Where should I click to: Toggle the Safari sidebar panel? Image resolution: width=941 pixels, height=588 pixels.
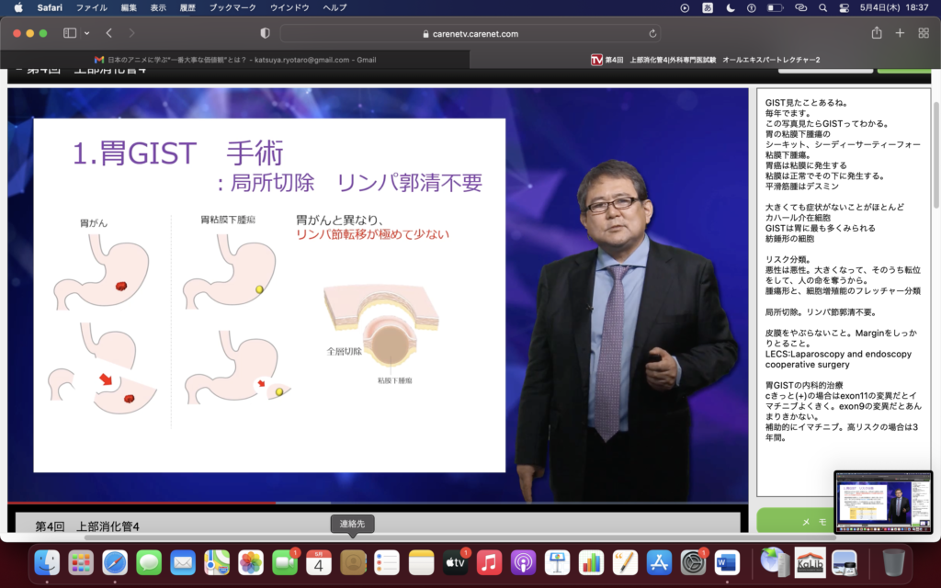click(70, 33)
